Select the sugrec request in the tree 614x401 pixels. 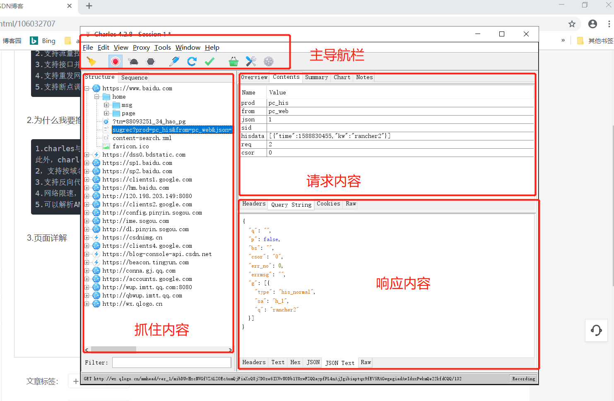click(x=172, y=130)
